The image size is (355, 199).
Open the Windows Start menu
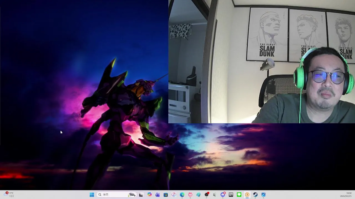(x=92, y=195)
